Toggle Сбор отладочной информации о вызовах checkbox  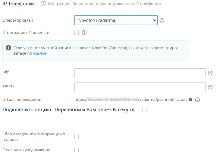(77, 137)
